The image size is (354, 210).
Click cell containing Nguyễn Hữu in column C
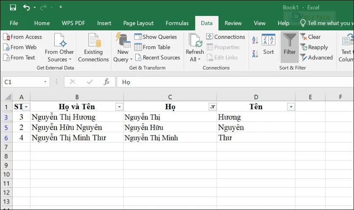click(x=170, y=127)
